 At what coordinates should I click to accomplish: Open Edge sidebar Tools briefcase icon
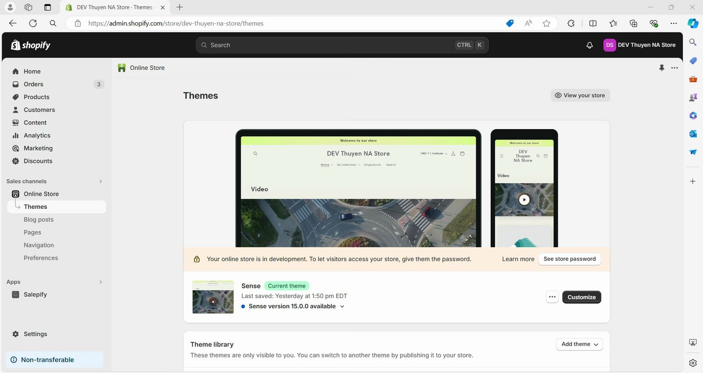pos(693,79)
